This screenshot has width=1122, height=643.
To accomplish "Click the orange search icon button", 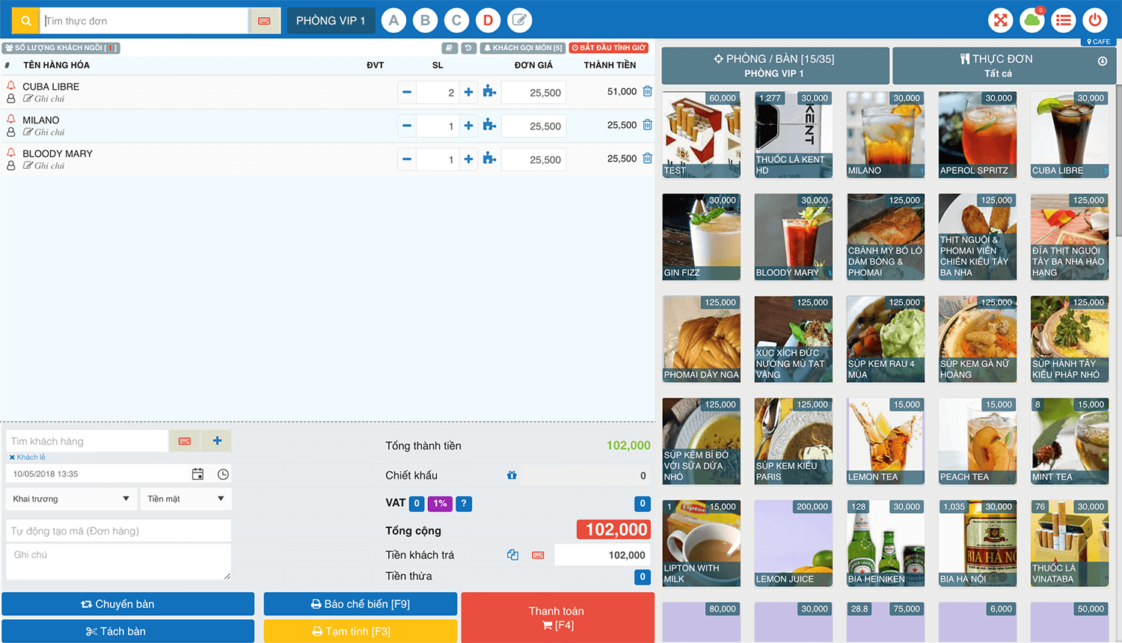I will [25, 21].
